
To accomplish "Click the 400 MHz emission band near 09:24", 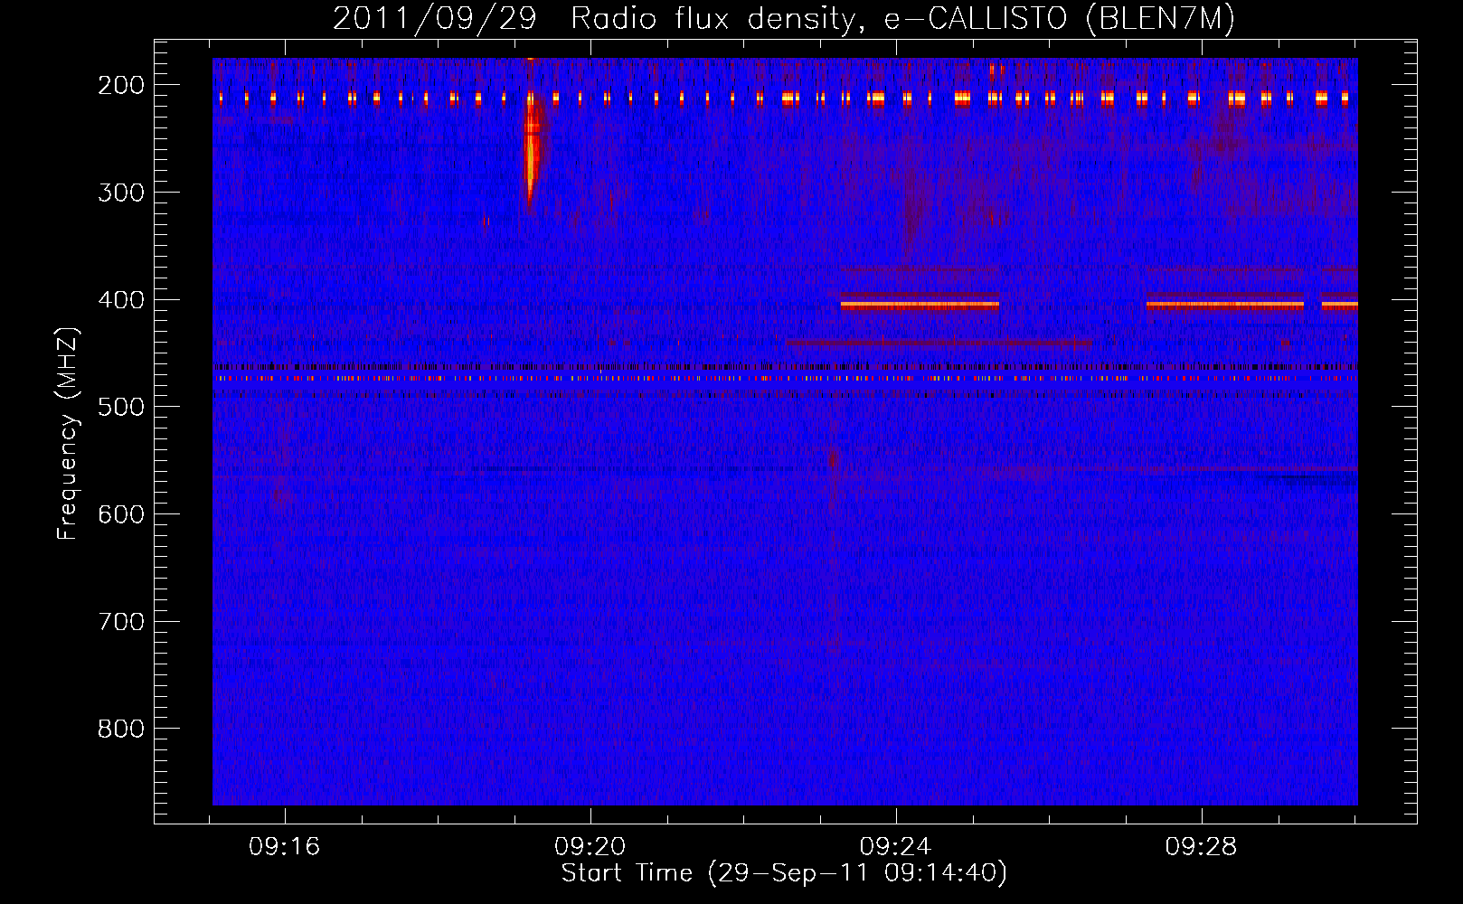I will tap(920, 306).
